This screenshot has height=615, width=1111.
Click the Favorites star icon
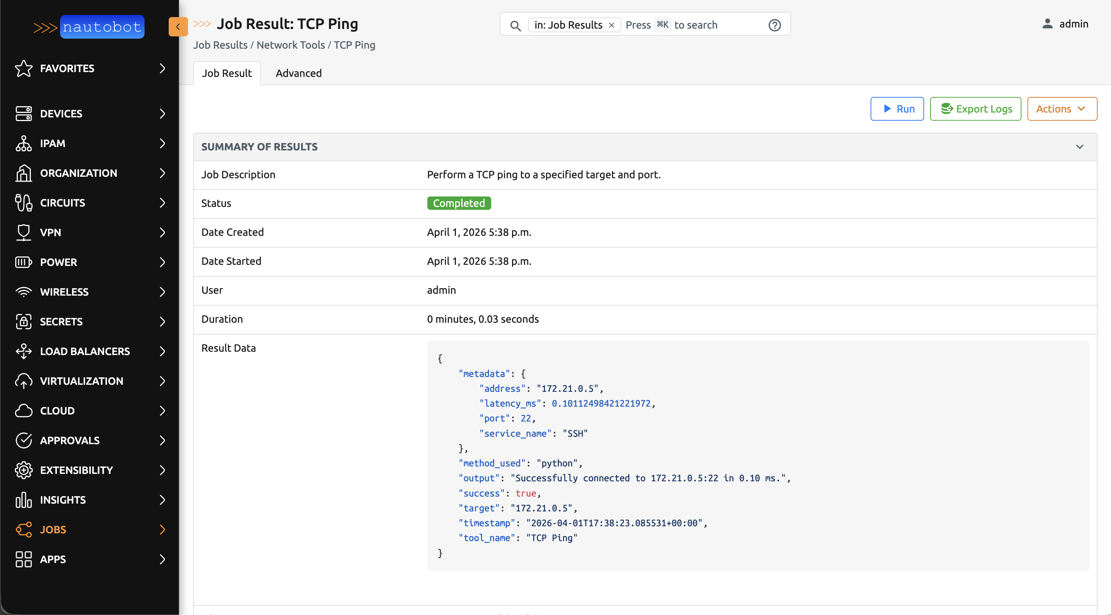(x=23, y=68)
